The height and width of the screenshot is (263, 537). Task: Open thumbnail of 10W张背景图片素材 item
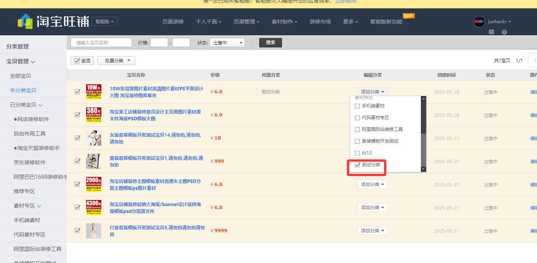[x=94, y=92]
